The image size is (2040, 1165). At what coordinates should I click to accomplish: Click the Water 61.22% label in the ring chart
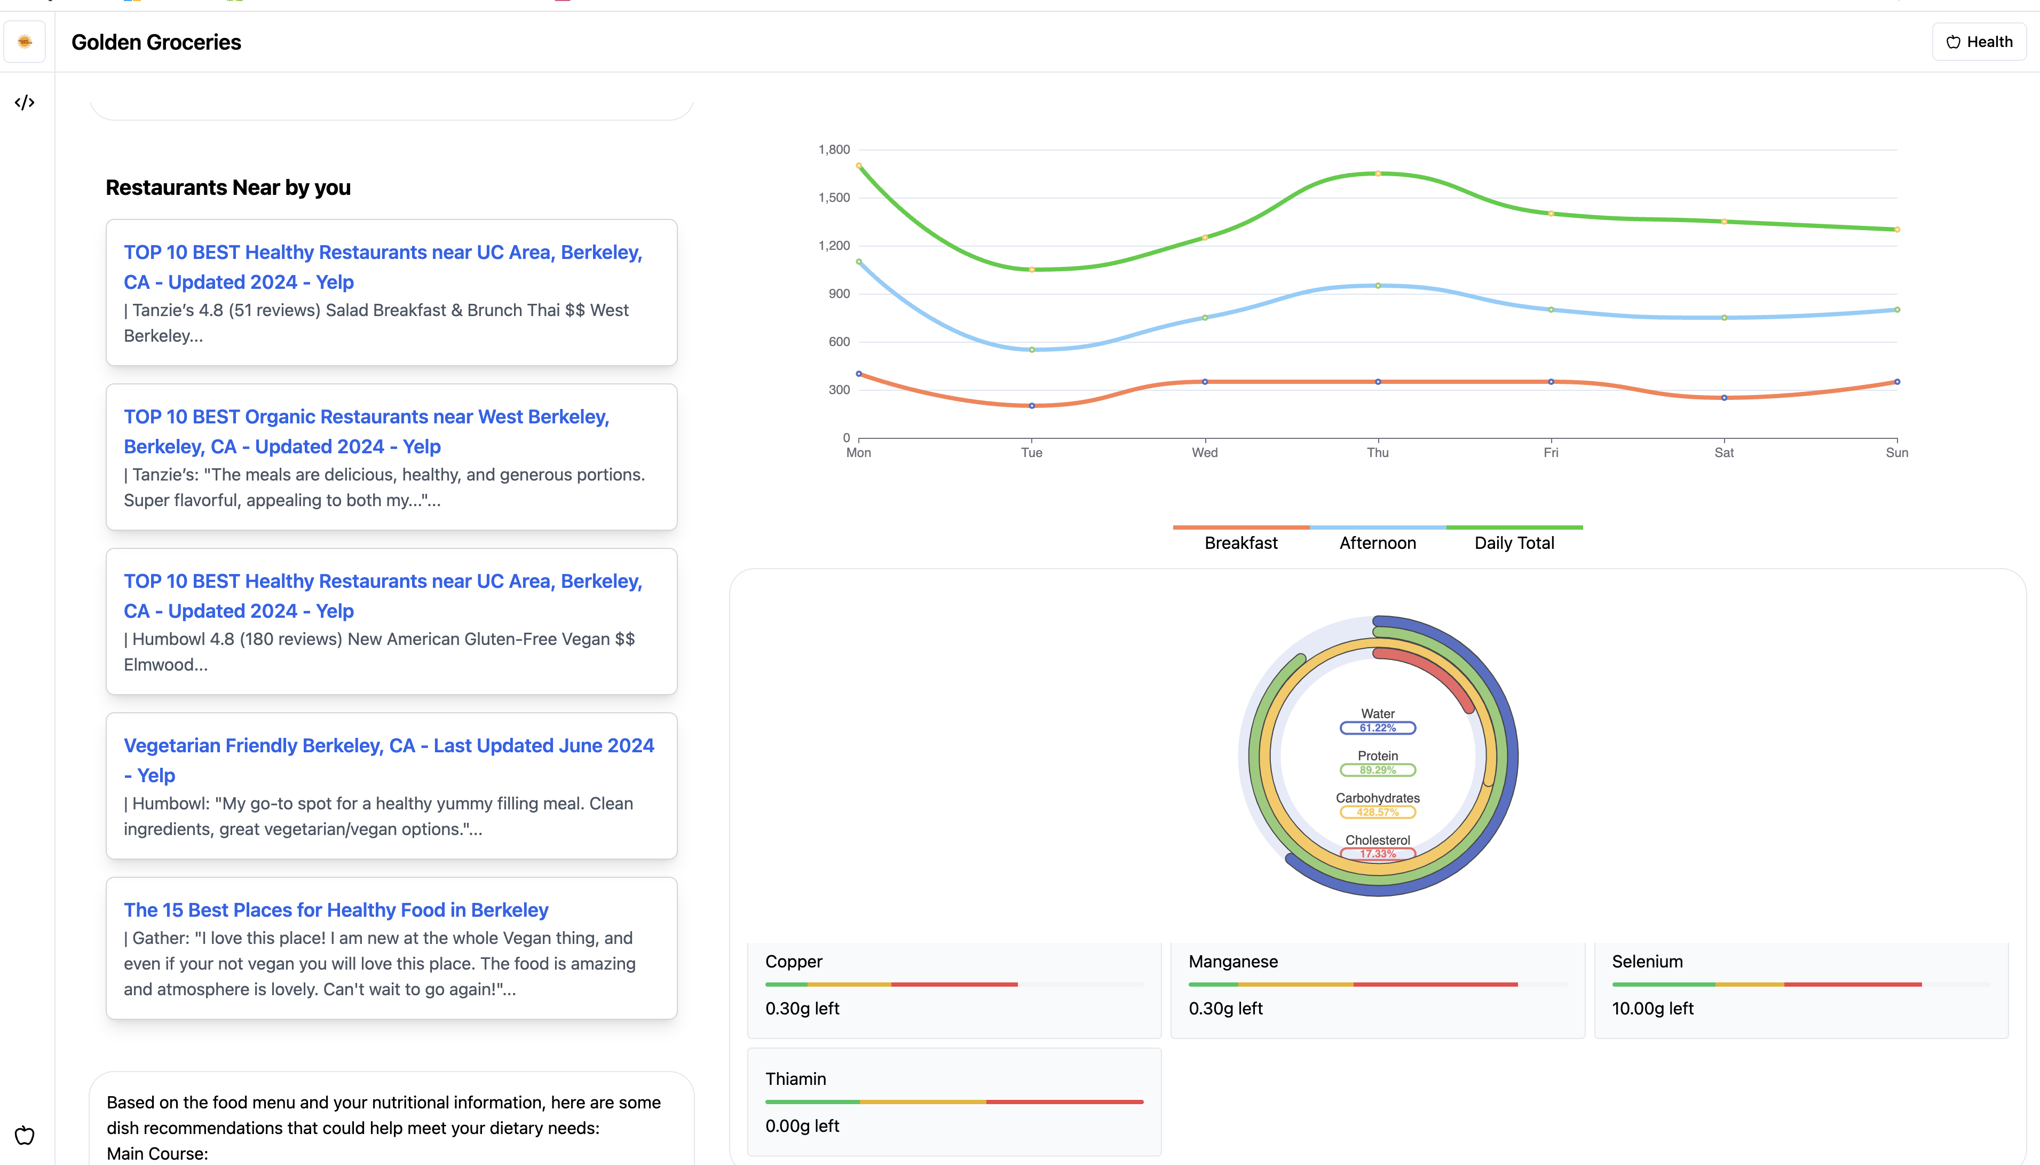point(1377,727)
